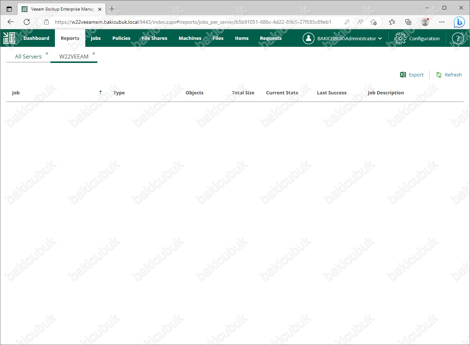The width and height of the screenshot is (470, 345).
Task: Refresh the jobs report list
Action: [453, 75]
